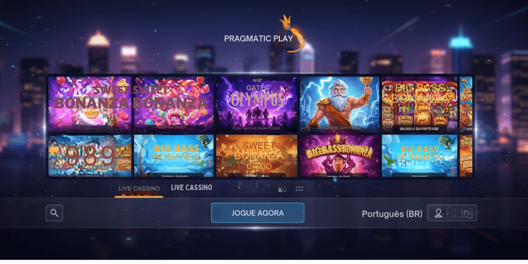Screen dimensions: 528x264
Task: Open the Português (BR) language selector
Action: pos(392,214)
